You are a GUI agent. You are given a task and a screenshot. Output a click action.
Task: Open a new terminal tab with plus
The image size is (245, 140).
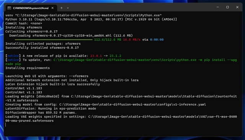[61, 8]
